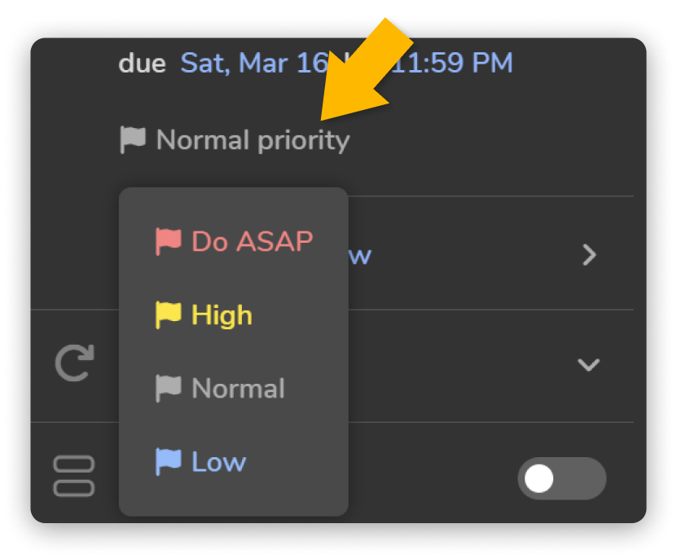Click the blue Low flag color swatch
The width and height of the screenshot is (677, 559).
[x=169, y=461]
